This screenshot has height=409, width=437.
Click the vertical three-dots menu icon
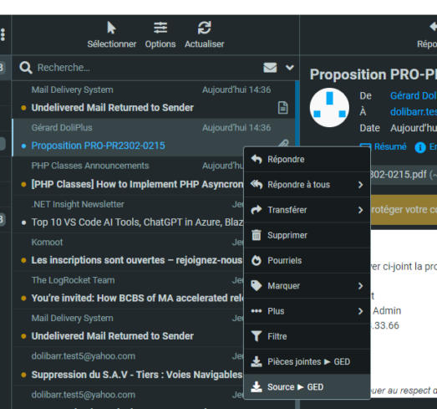3,34
